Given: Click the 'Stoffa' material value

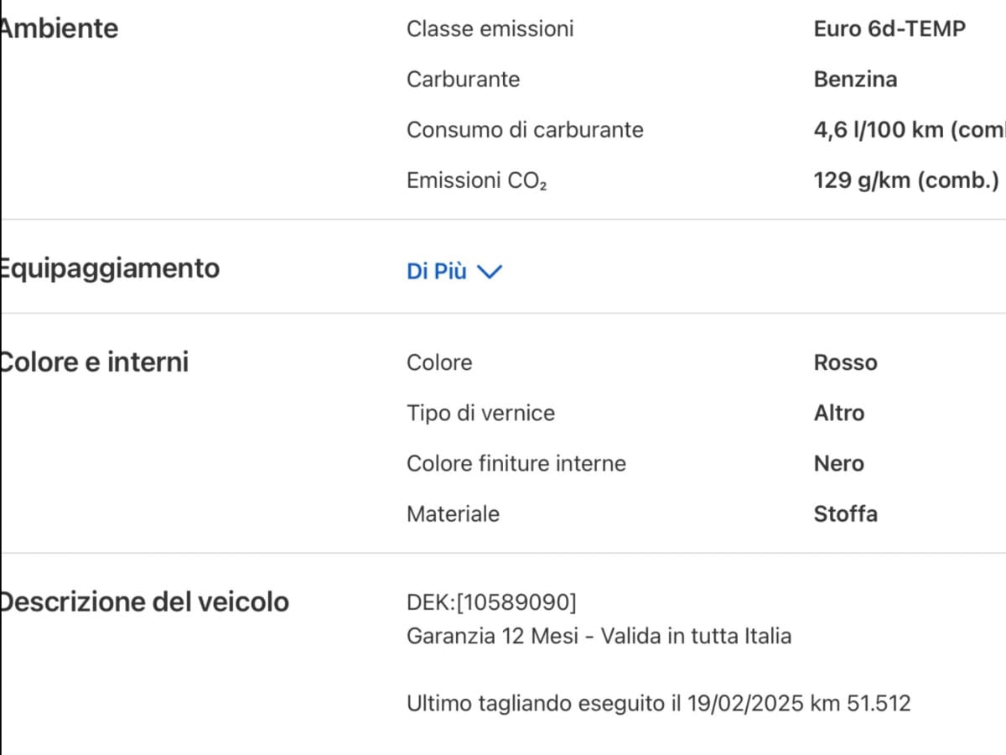Looking at the screenshot, I should pyautogui.click(x=846, y=513).
